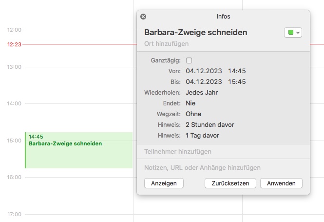Edit the Bis end date 04.12.2023
324x222 pixels.
pyautogui.click(x=204, y=81)
